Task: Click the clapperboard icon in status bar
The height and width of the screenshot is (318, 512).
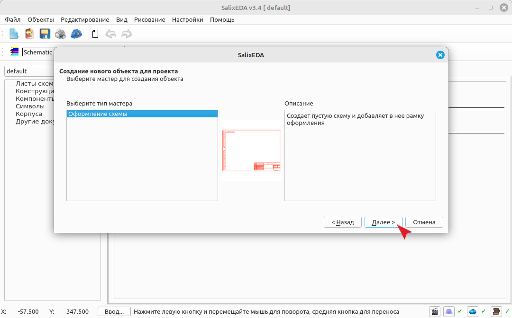Action: (x=435, y=311)
